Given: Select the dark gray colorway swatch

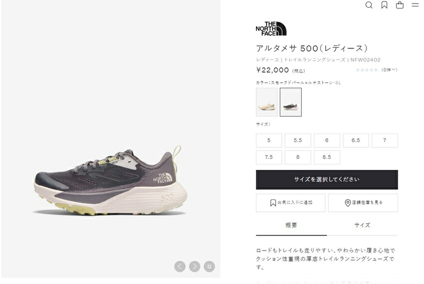Looking at the screenshot, I should 291,102.
